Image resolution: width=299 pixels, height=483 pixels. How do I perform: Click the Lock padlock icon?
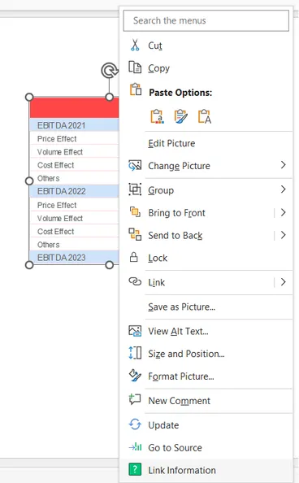coord(134,257)
